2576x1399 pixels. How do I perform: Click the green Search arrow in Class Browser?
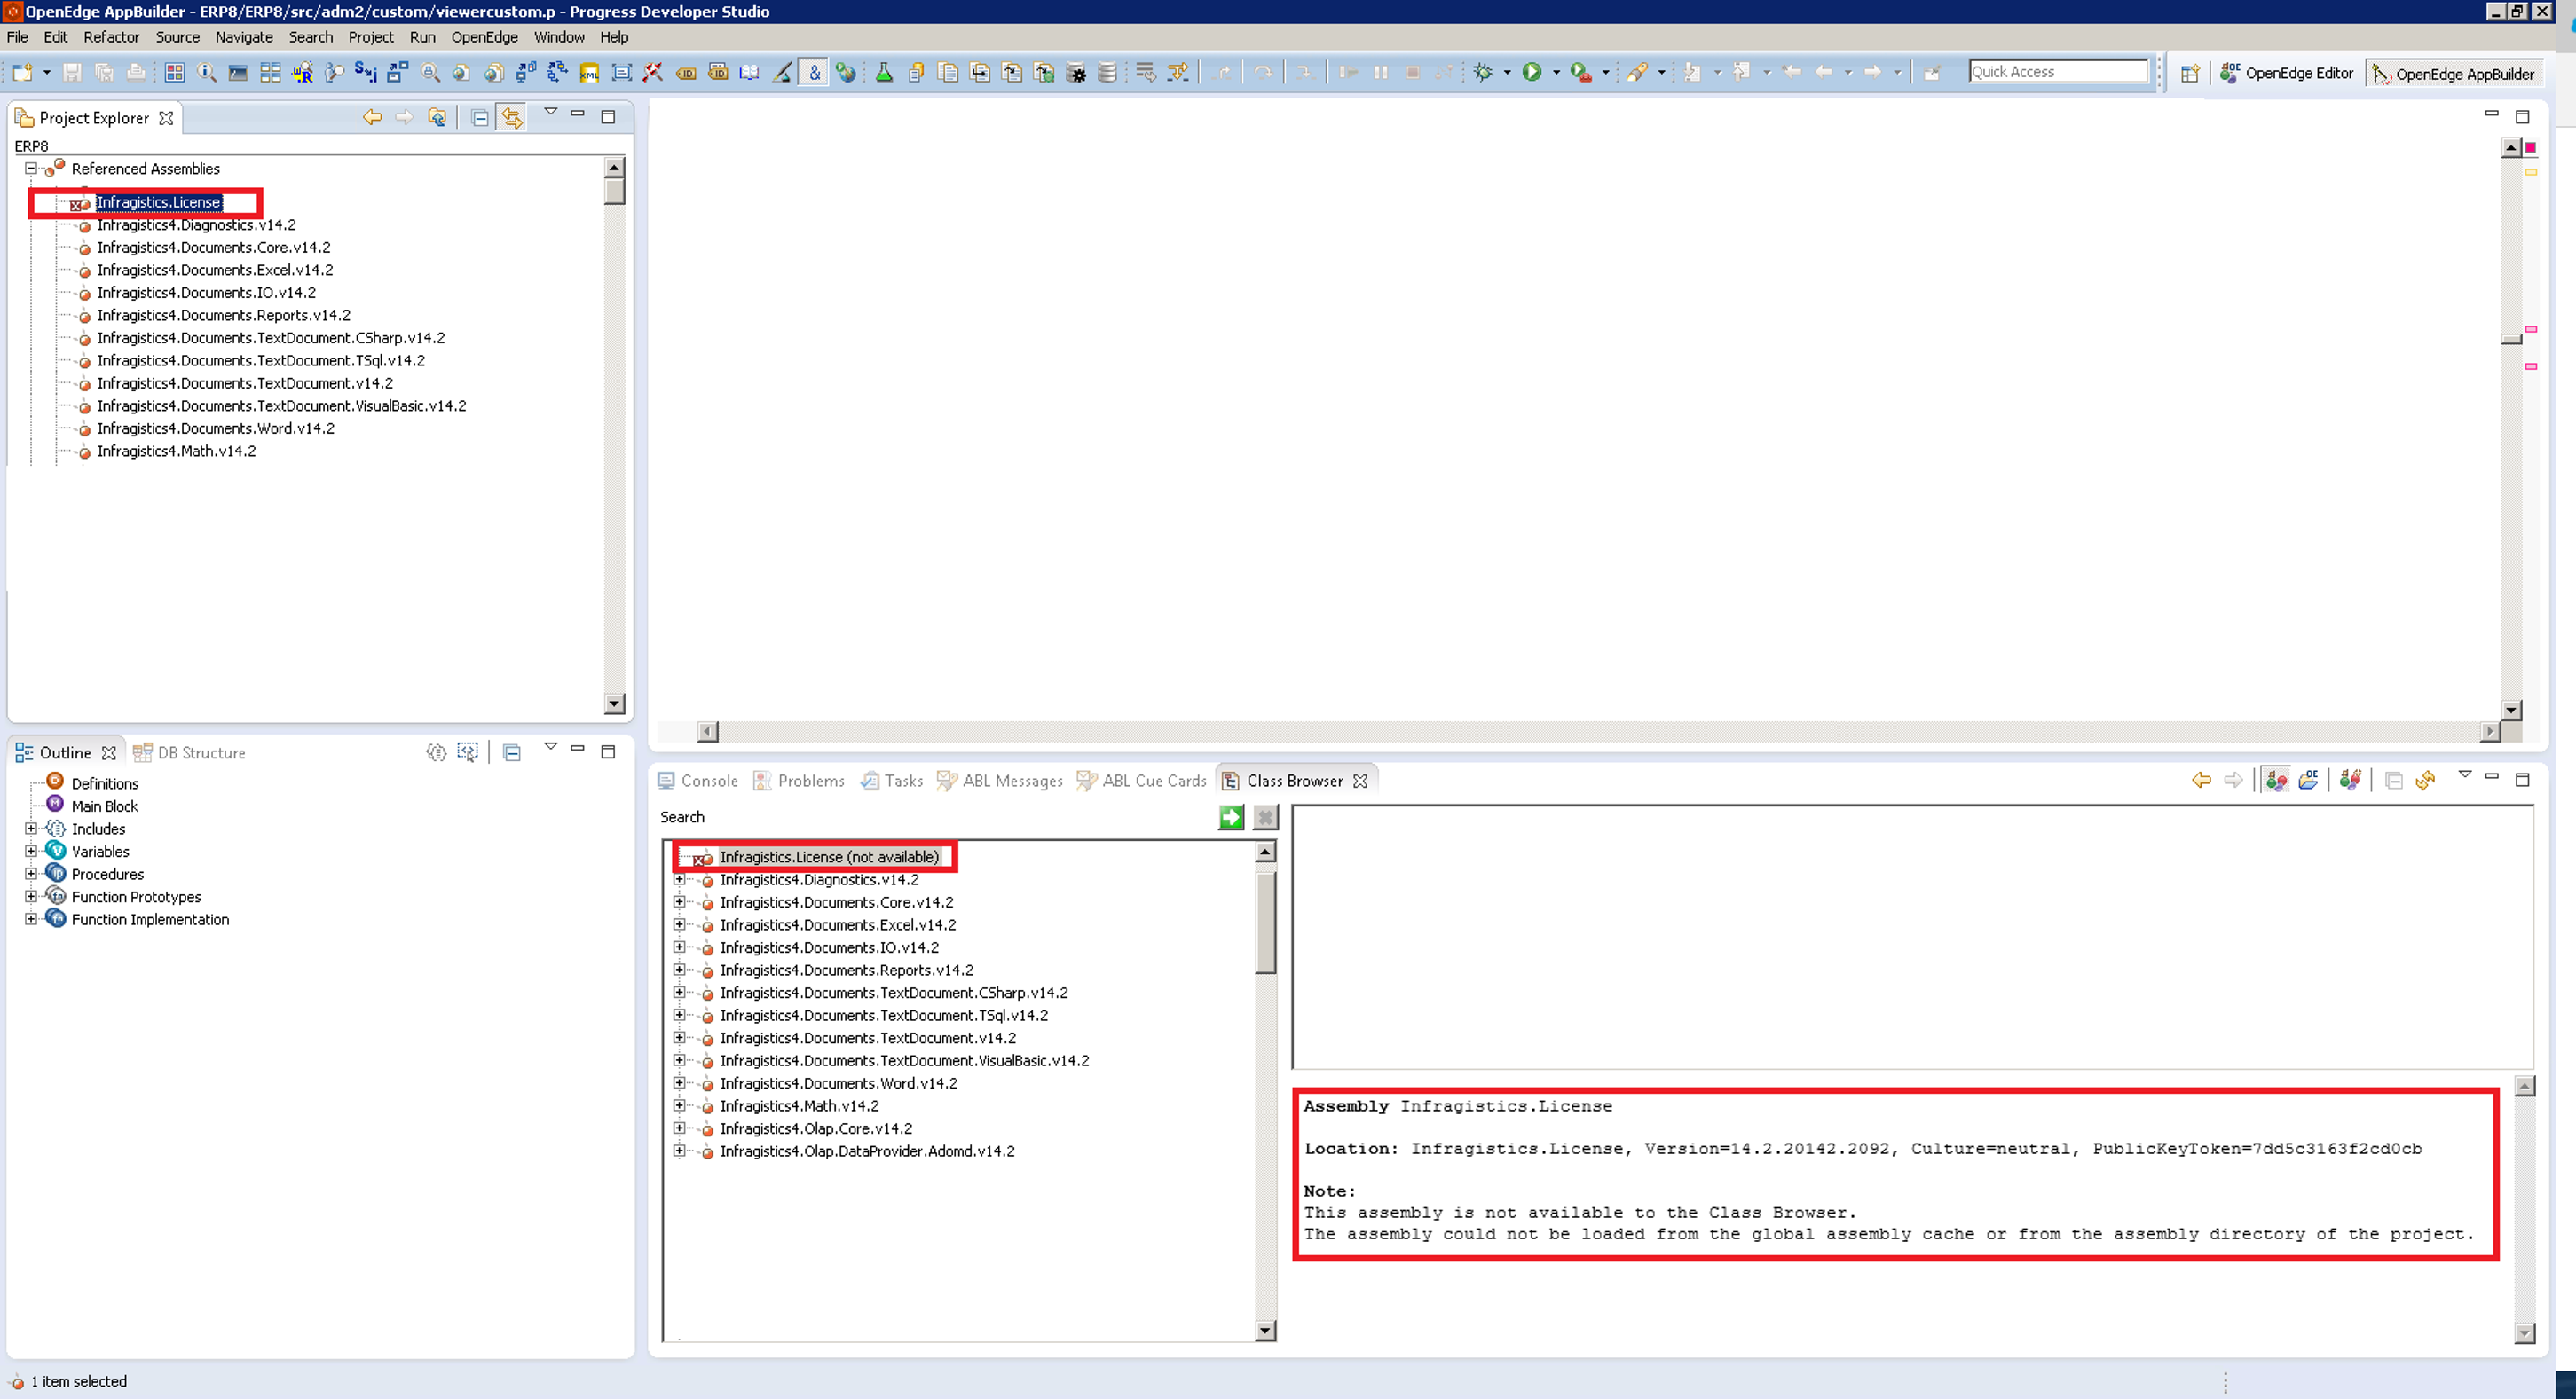[1231, 817]
